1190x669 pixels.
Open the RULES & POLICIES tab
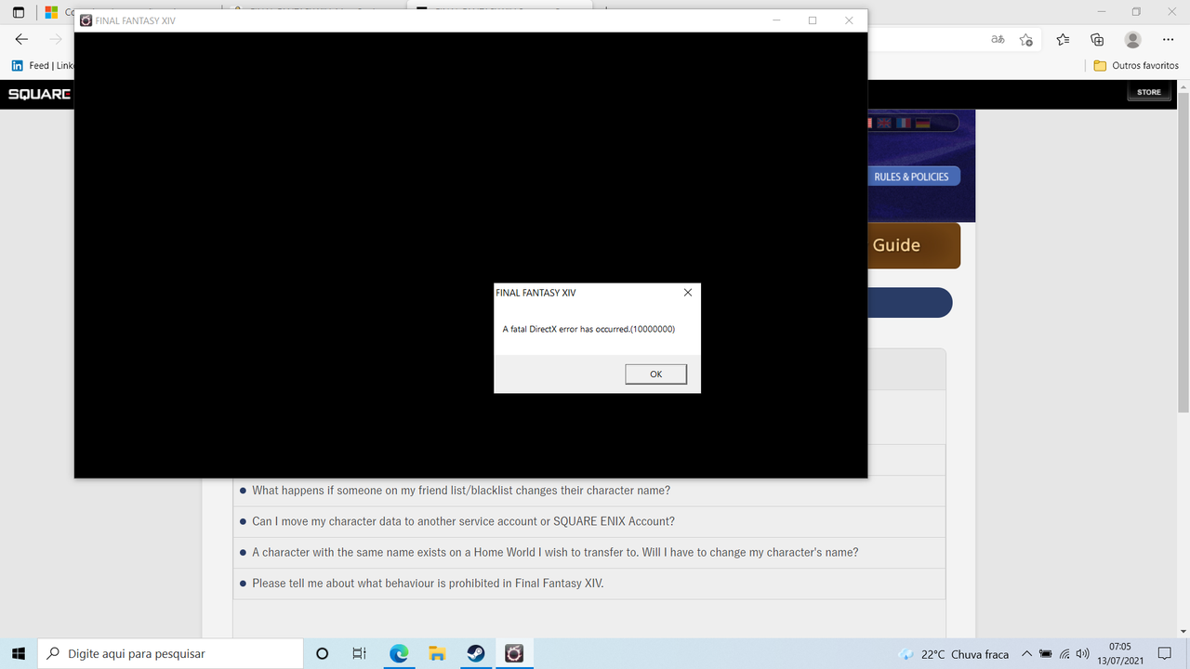pos(911,177)
